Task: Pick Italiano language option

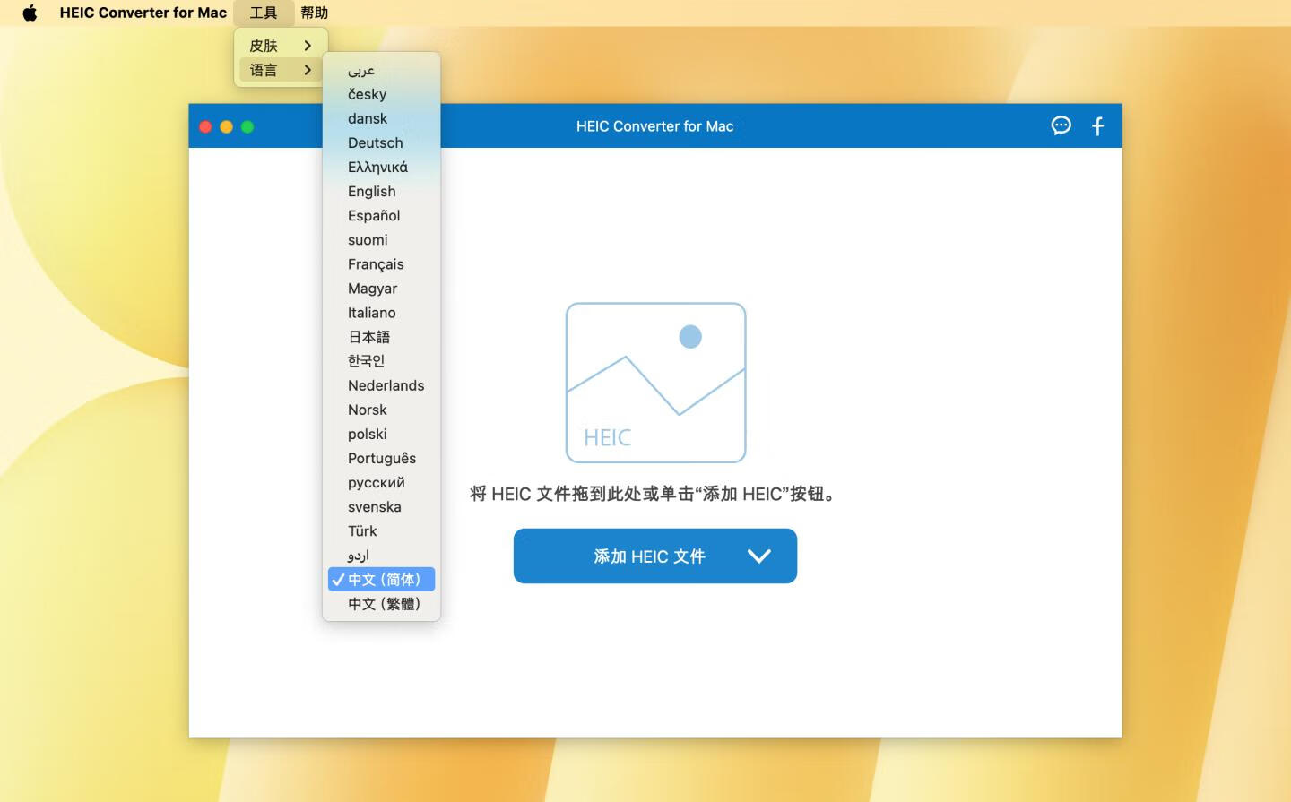Action: (381, 312)
